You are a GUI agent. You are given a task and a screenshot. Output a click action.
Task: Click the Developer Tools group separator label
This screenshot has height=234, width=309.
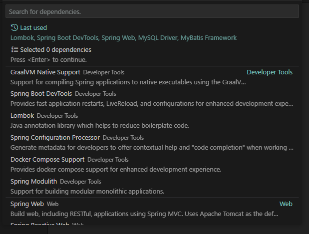pyautogui.click(x=270, y=72)
